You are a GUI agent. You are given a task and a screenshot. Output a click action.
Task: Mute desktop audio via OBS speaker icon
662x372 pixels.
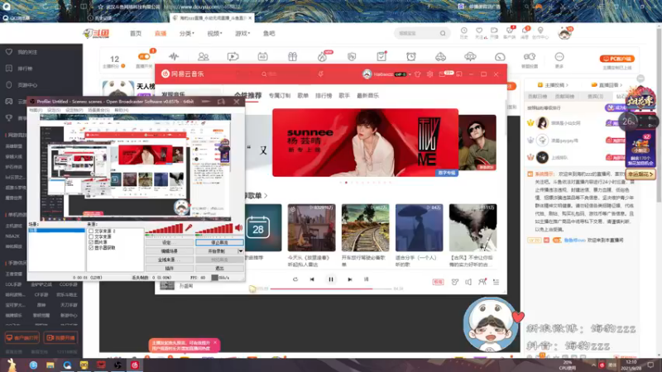click(x=239, y=228)
